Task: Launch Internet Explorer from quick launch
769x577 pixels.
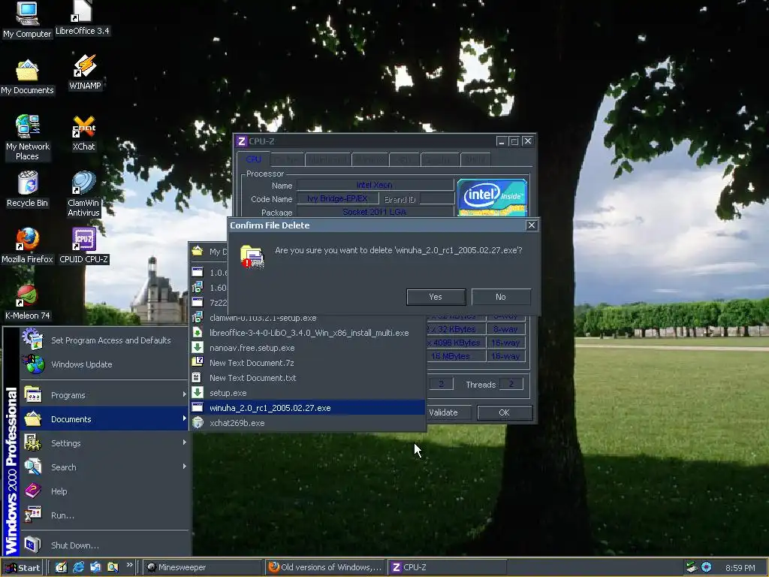Action: [x=78, y=567]
